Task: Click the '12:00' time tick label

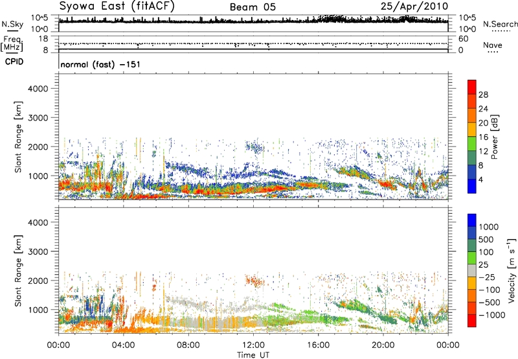Action: (x=253, y=345)
